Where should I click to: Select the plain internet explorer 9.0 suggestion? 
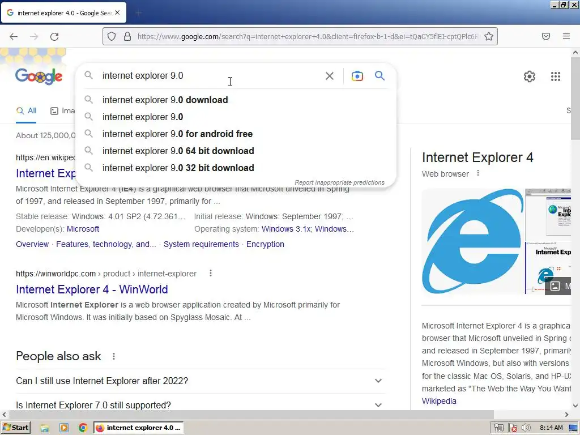236,117
